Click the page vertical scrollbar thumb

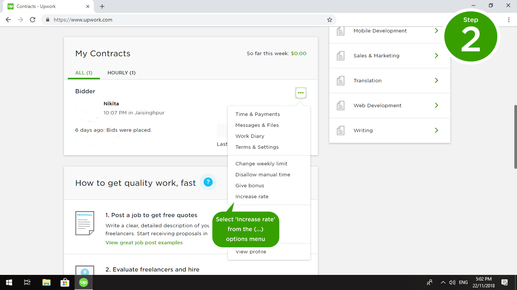tap(515, 137)
